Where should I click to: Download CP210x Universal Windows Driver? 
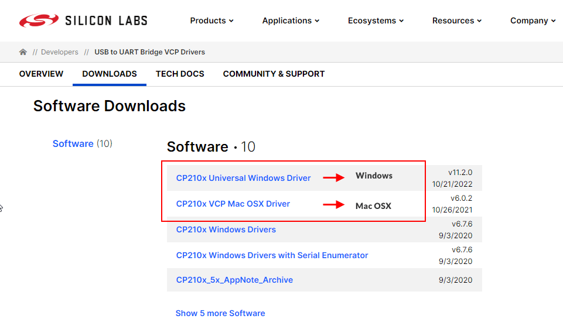point(243,178)
